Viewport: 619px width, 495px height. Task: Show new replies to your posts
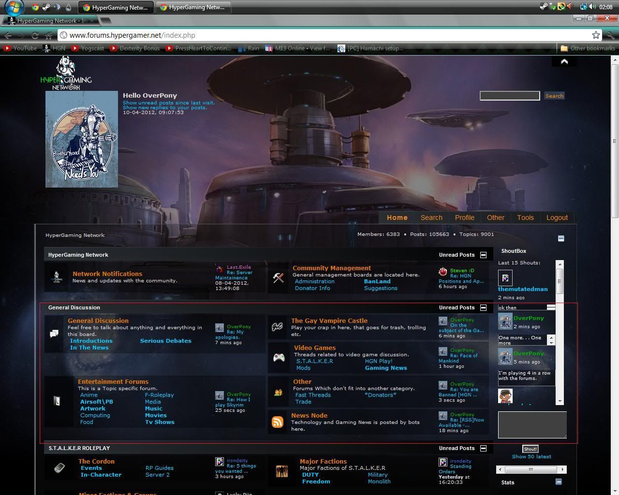[x=165, y=107]
